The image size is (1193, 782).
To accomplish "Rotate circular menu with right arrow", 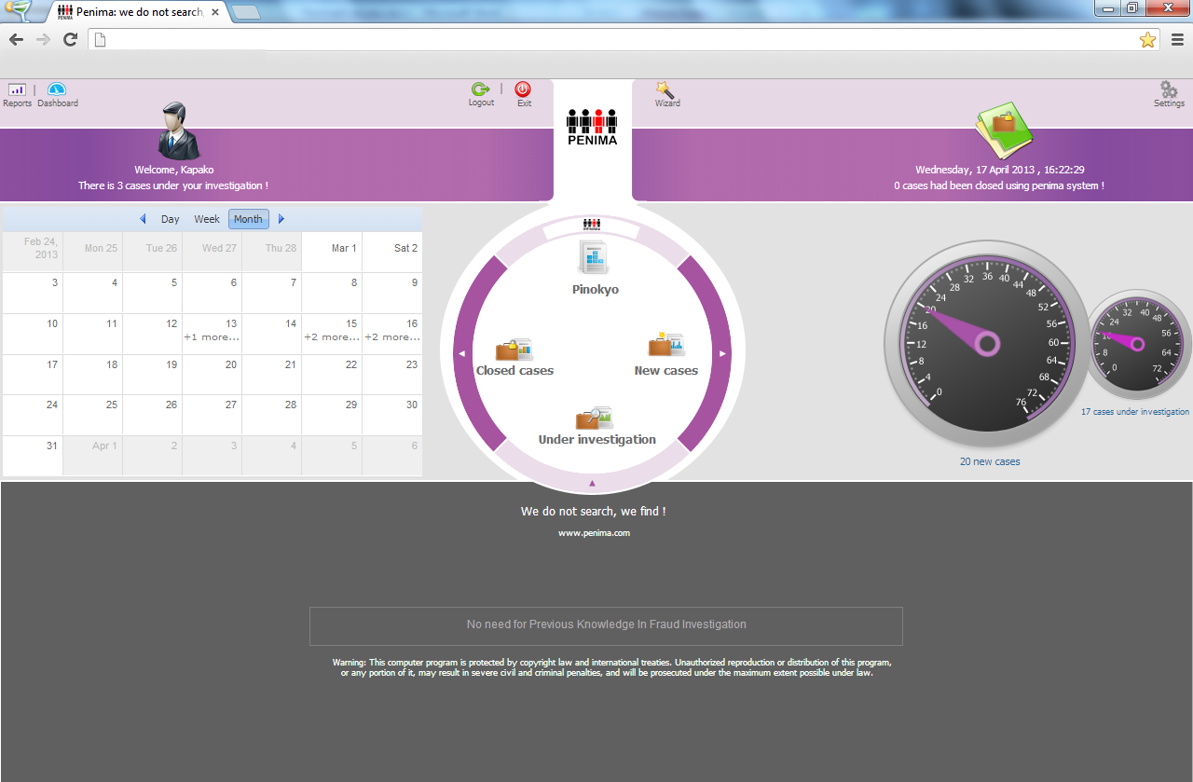I will point(722,353).
